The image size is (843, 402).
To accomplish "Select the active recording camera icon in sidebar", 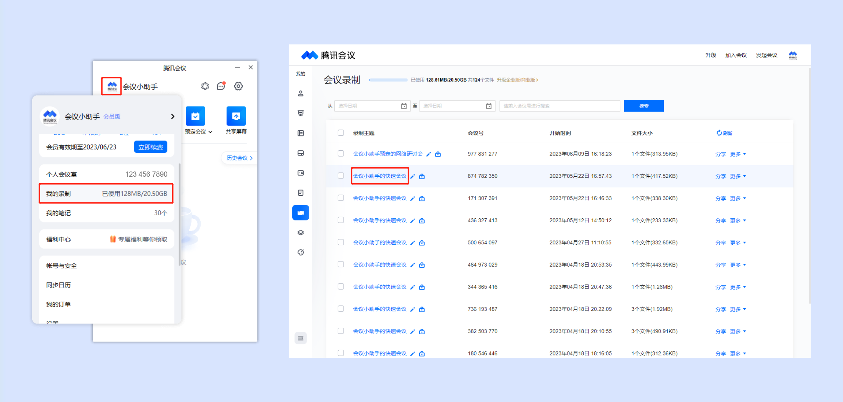I will pos(301,213).
